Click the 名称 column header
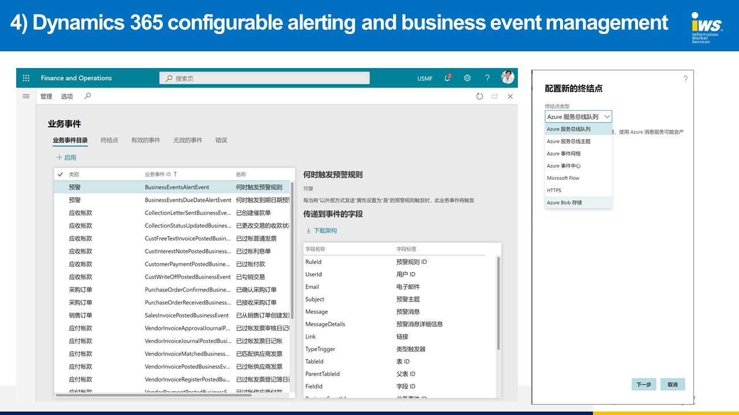 [x=241, y=174]
